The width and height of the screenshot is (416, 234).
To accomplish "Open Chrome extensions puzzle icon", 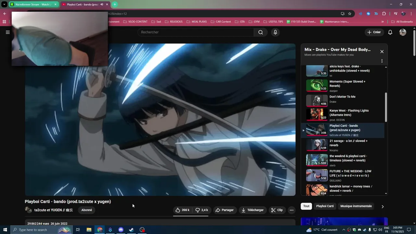I will [384, 14].
